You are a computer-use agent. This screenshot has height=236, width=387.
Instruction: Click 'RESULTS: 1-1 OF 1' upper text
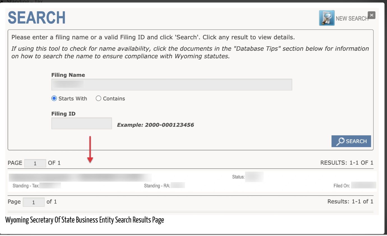click(x=347, y=163)
